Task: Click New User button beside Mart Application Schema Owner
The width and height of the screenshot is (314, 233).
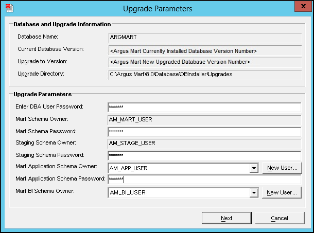Action: click(x=282, y=168)
